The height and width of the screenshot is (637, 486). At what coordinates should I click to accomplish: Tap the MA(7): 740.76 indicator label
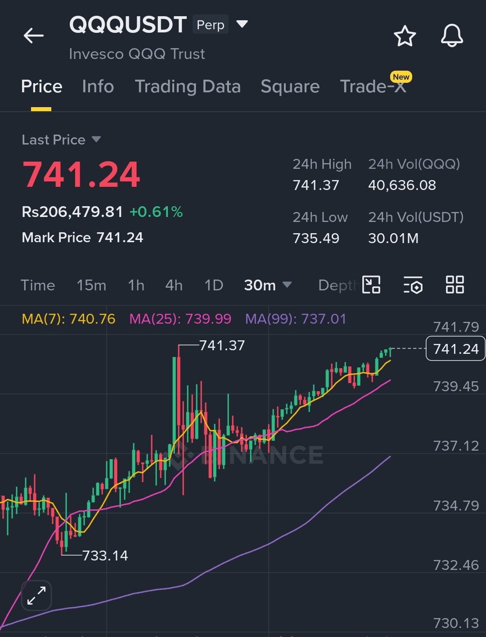point(68,319)
